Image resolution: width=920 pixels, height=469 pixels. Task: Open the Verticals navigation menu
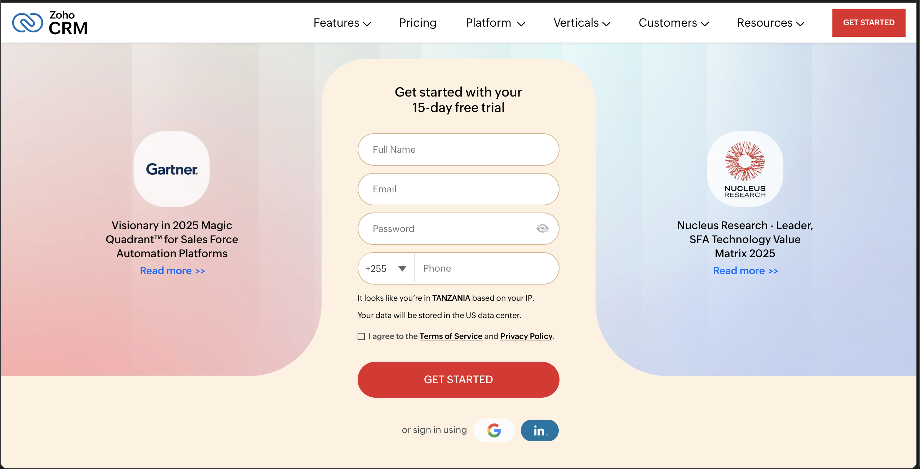(x=581, y=22)
